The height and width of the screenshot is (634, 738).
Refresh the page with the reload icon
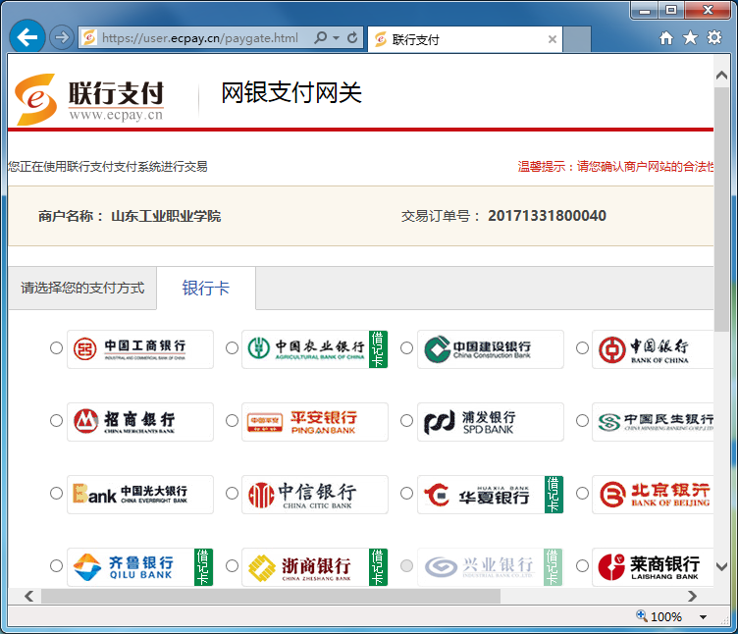(x=353, y=38)
